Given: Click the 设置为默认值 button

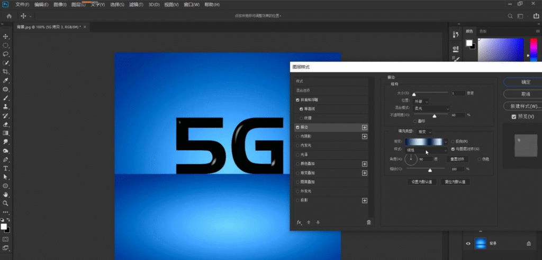Looking at the screenshot, I should pyautogui.click(x=422, y=182).
